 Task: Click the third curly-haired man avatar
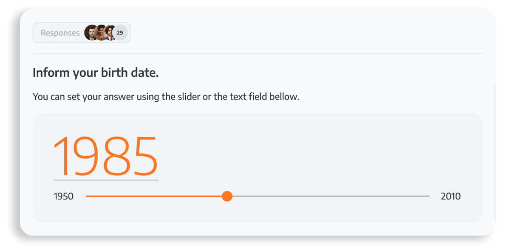click(110, 33)
